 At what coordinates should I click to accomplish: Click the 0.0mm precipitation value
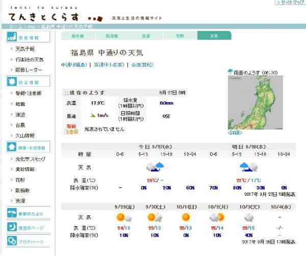[x=166, y=103]
